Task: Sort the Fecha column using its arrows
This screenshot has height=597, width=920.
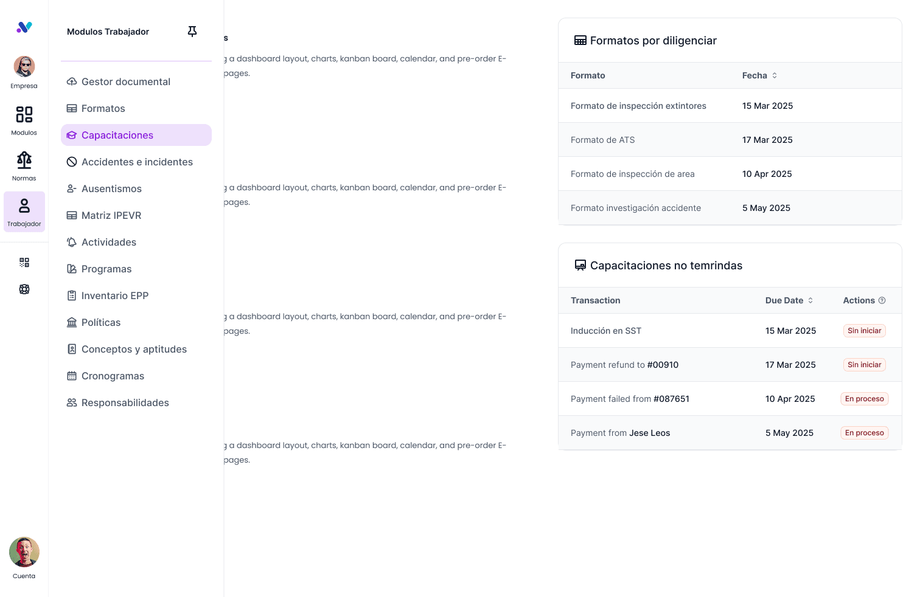Action: (x=774, y=75)
